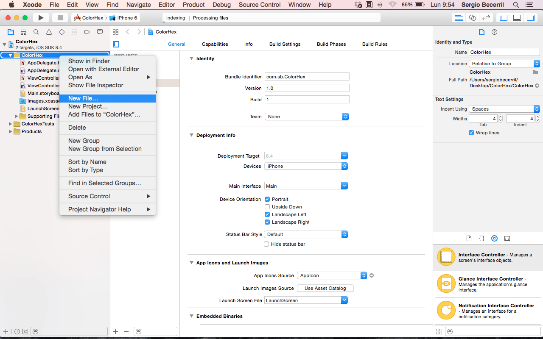Open the Product menu
Image resolution: width=543 pixels, height=339 pixels.
pyautogui.click(x=194, y=5)
